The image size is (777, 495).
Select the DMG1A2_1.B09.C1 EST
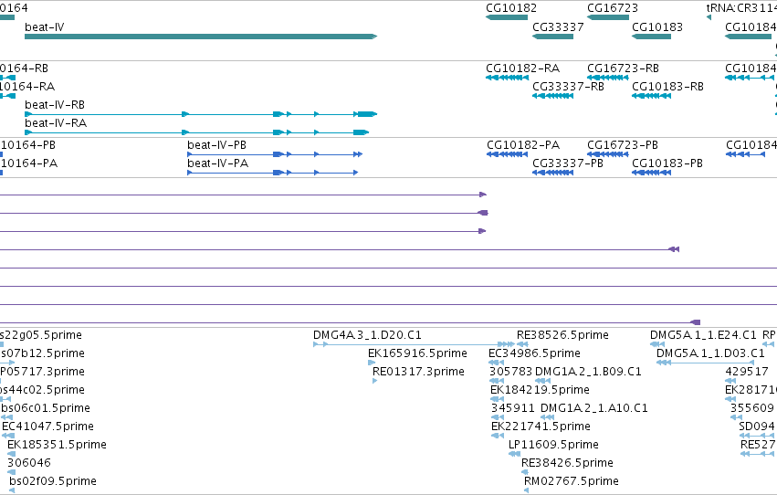tap(543, 381)
